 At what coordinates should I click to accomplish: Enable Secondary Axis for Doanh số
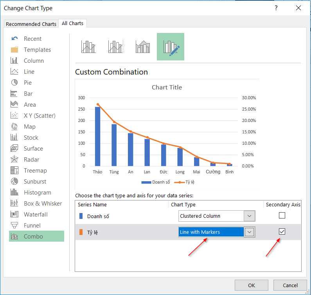point(282,215)
